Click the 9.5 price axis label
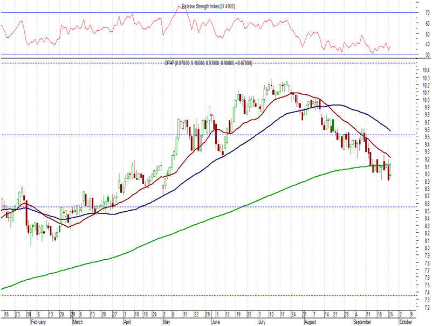This screenshot has width=432, height=326. tap(427, 137)
